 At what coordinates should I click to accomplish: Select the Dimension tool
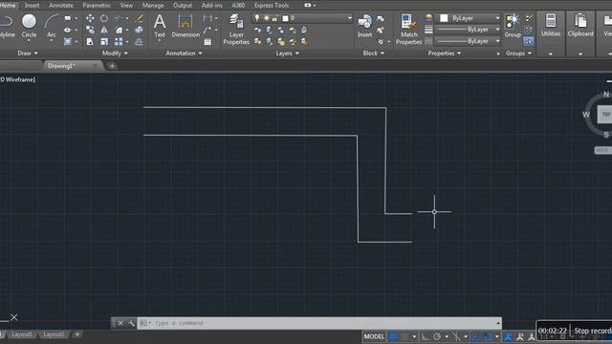(186, 26)
